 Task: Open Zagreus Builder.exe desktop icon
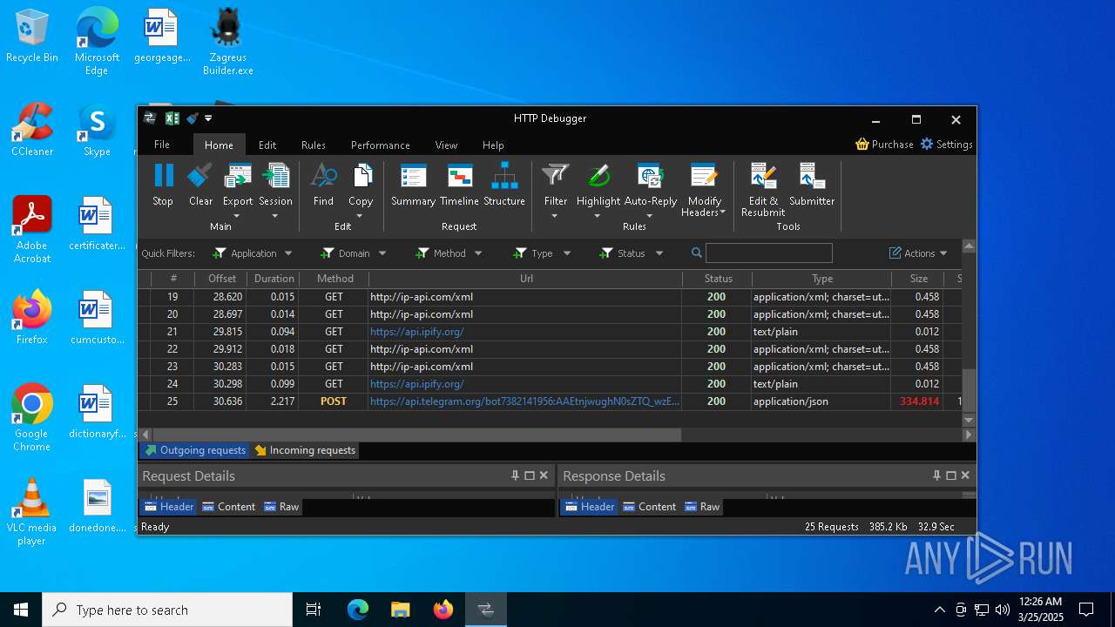(x=227, y=42)
